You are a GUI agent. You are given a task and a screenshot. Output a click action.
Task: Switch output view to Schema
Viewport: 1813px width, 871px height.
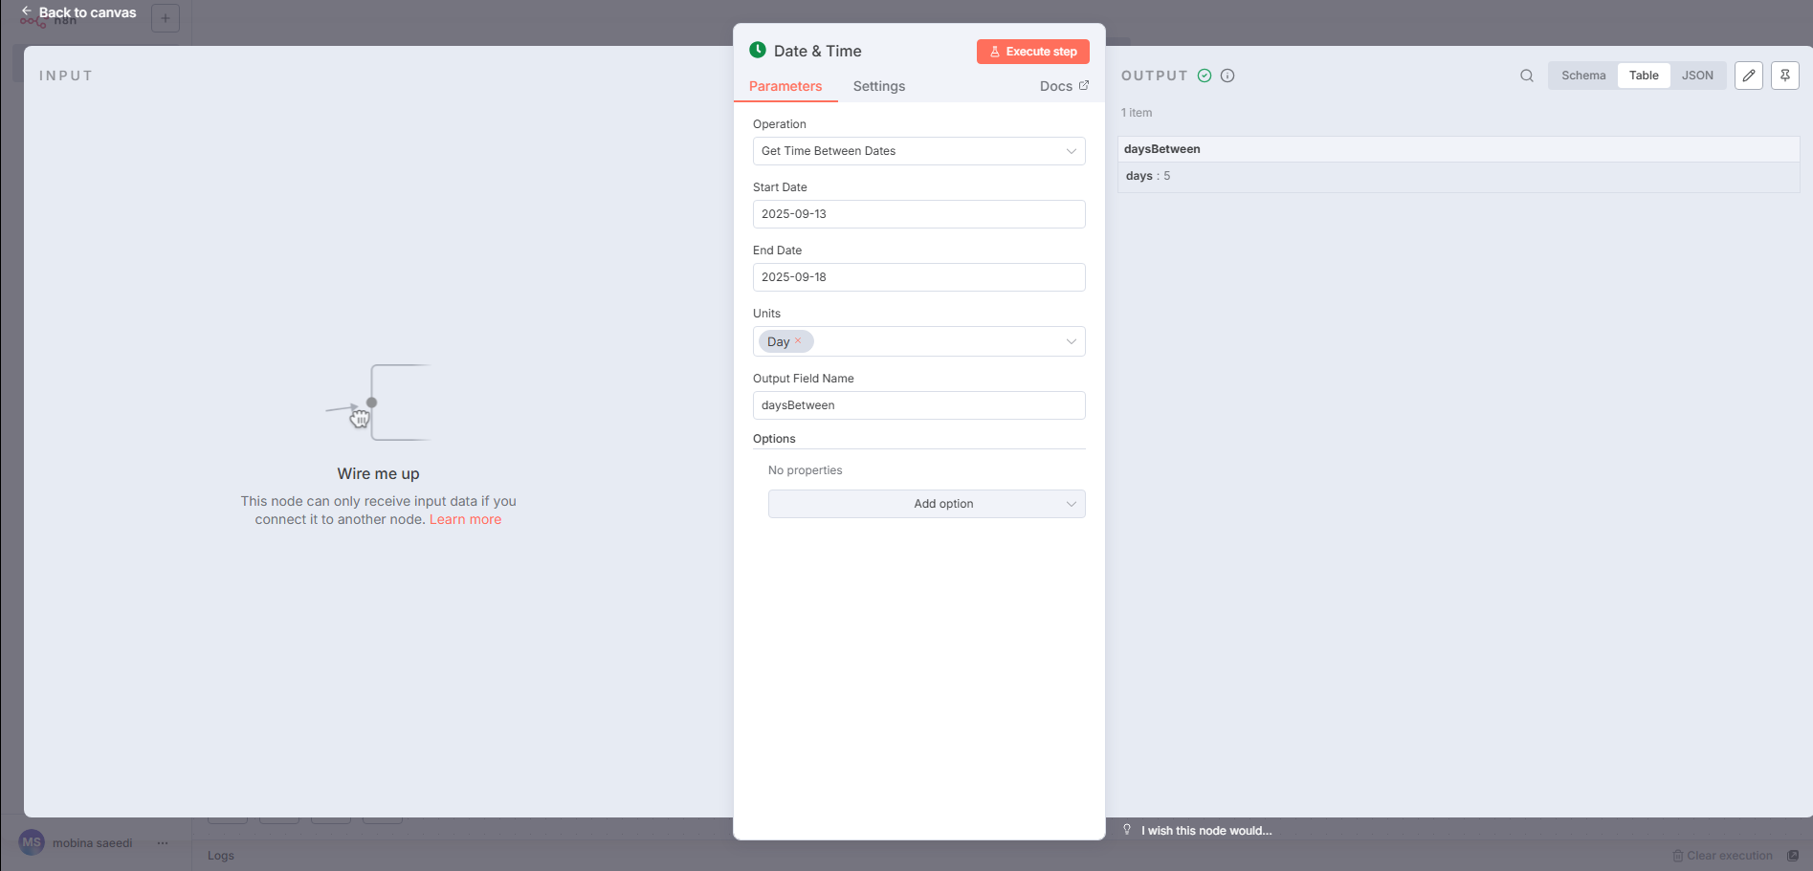1583,76
